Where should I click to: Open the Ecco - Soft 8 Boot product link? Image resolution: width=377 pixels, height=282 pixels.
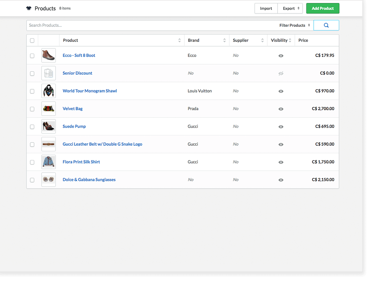79,55
